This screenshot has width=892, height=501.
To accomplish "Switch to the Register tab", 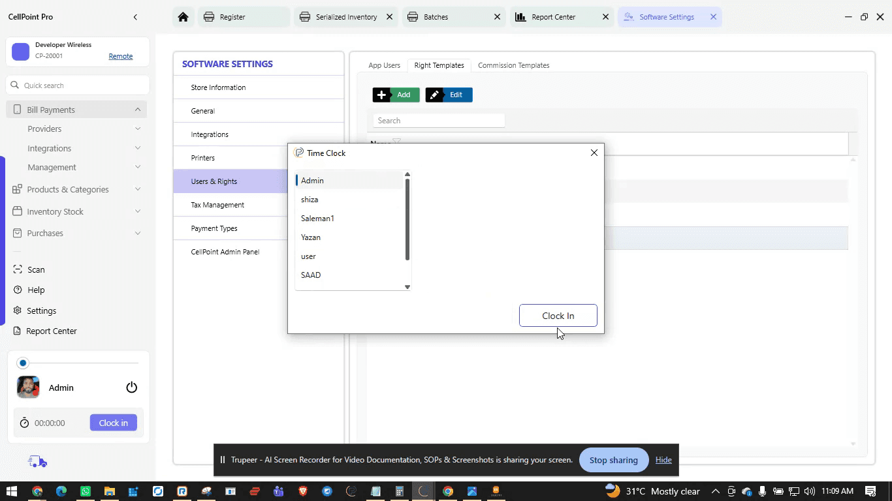I will pyautogui.click(x=244, y=17).
